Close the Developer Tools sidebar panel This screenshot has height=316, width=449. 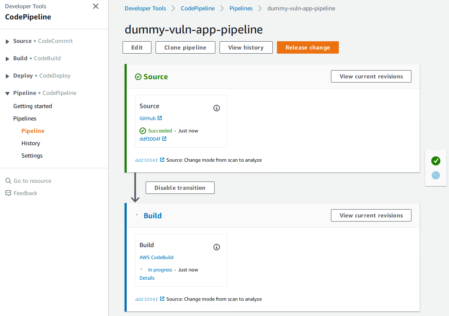[96, 6]
